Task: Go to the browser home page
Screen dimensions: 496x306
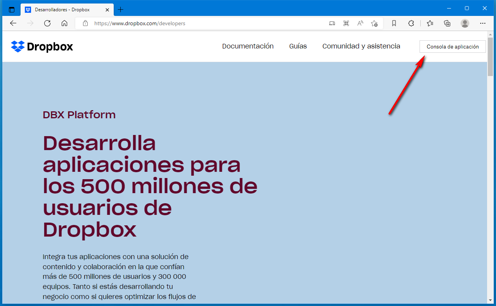Action: (64, 23)
